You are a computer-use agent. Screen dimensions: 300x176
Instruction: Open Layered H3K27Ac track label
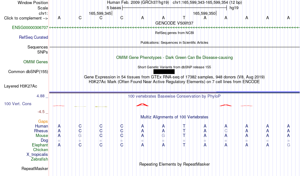pyautogui.click(x=21, y=86)
